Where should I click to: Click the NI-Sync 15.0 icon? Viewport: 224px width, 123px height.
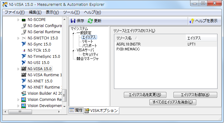tap(24, 44)
